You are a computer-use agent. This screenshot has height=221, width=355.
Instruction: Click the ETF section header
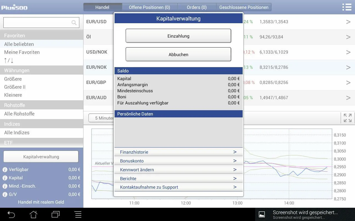[42, 143]
